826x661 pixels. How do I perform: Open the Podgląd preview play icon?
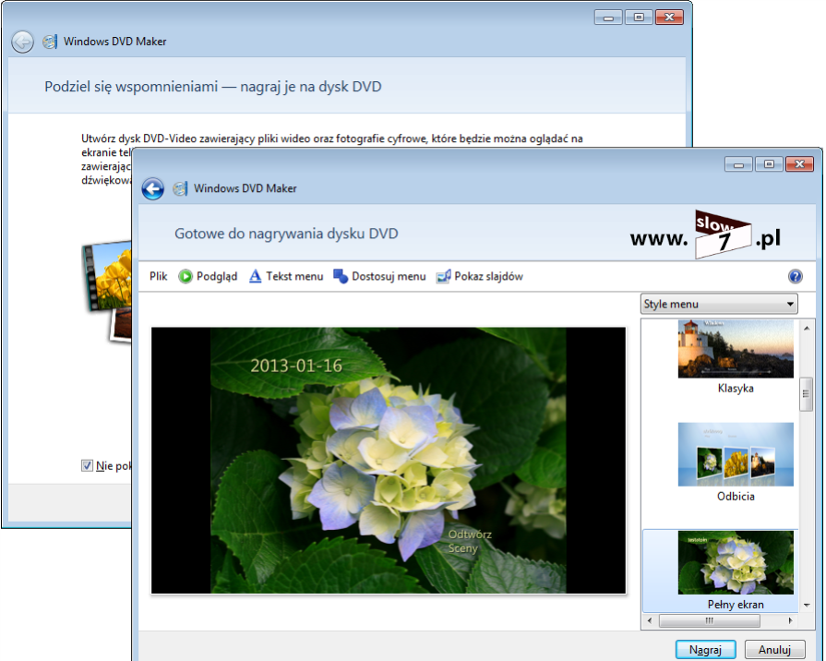(x=186, y=276)
